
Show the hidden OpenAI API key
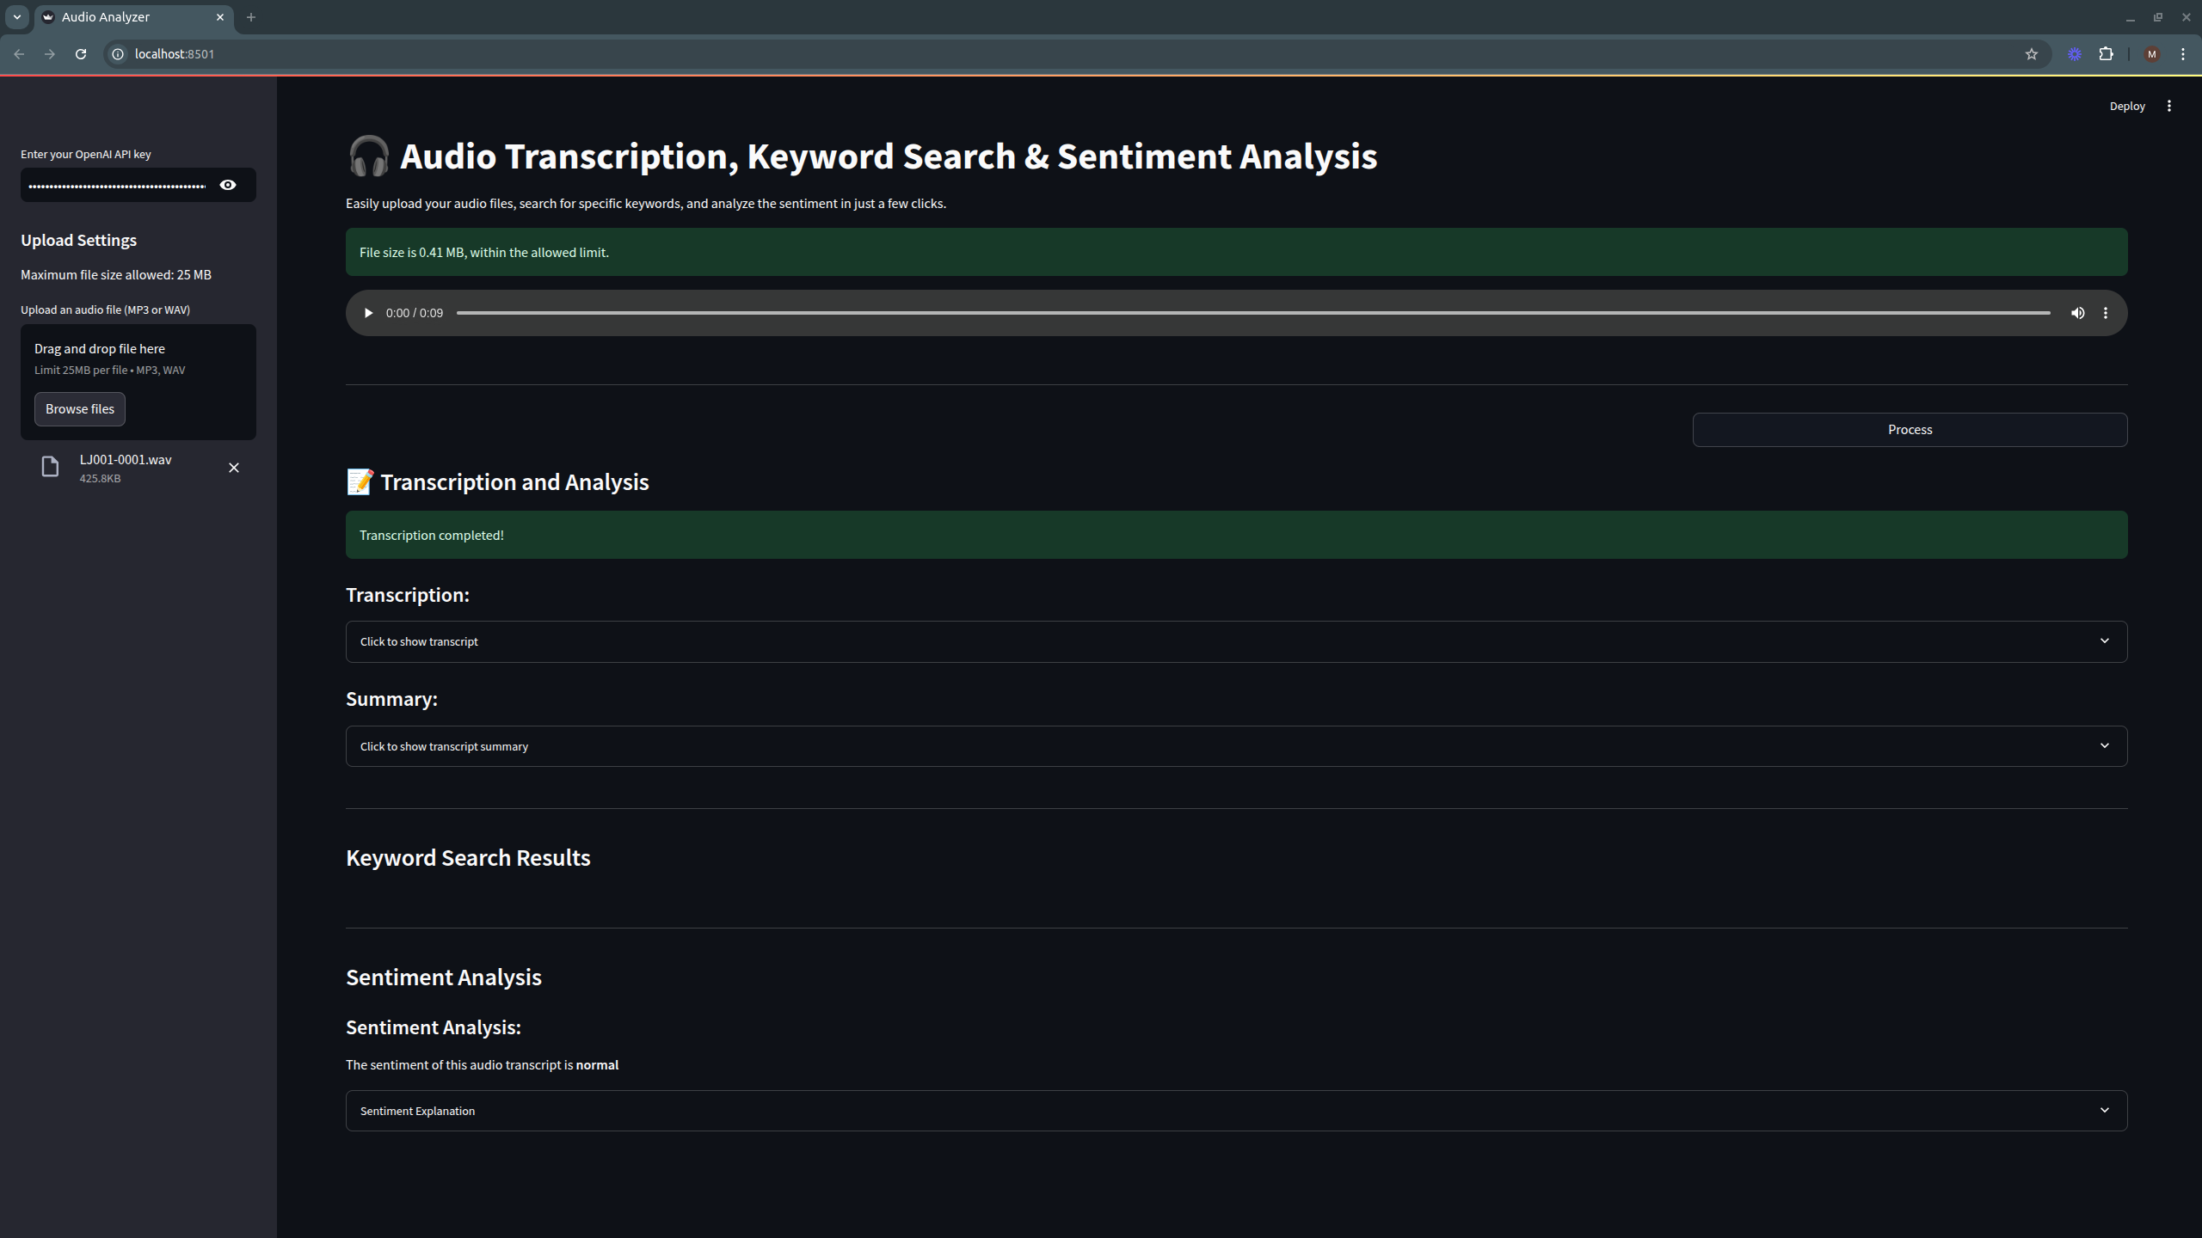click(228, 185)
